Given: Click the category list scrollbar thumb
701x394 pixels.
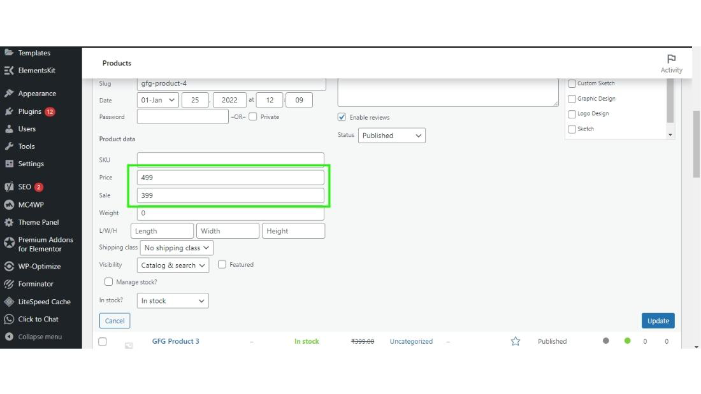Looking at the screenshot, I should coord(670,101).
